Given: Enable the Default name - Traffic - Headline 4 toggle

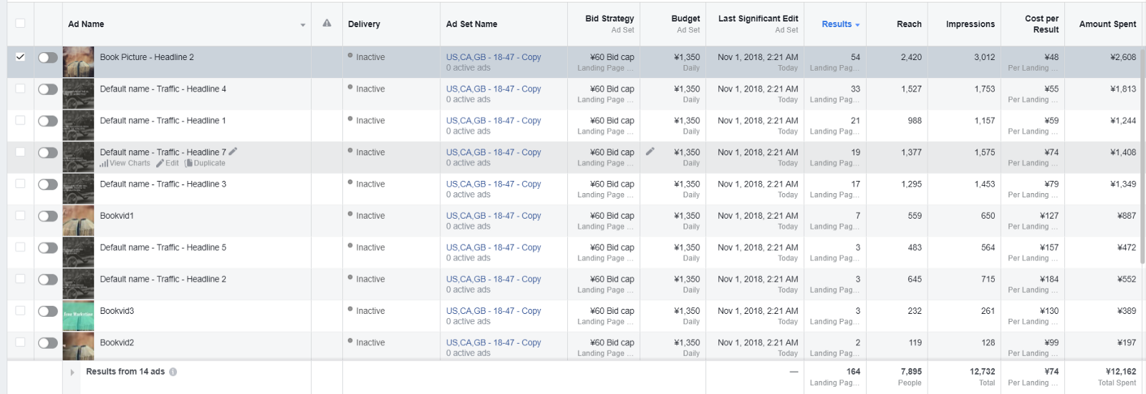Looking at the screenshot, I should coord(48,89).
